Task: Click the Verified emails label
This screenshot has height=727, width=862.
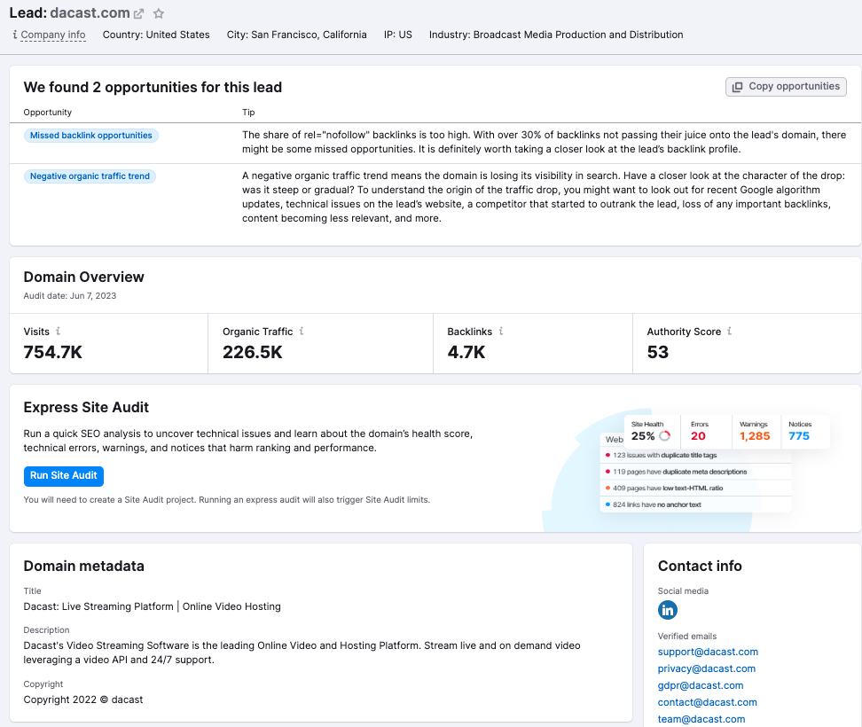Action: pos(687,637)
